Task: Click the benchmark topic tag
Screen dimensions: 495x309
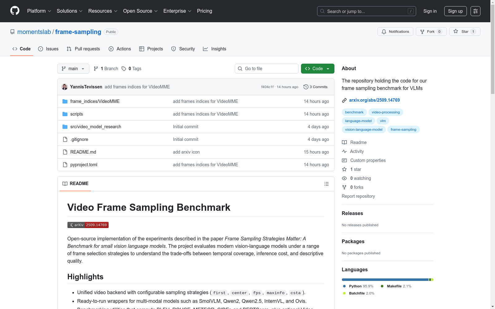Action: point(354,112)
